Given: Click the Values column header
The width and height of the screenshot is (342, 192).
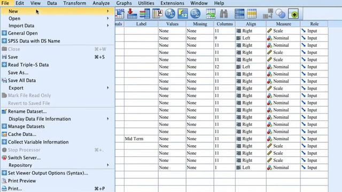Looking at the screenshot, I should click(x=172, y=24).
